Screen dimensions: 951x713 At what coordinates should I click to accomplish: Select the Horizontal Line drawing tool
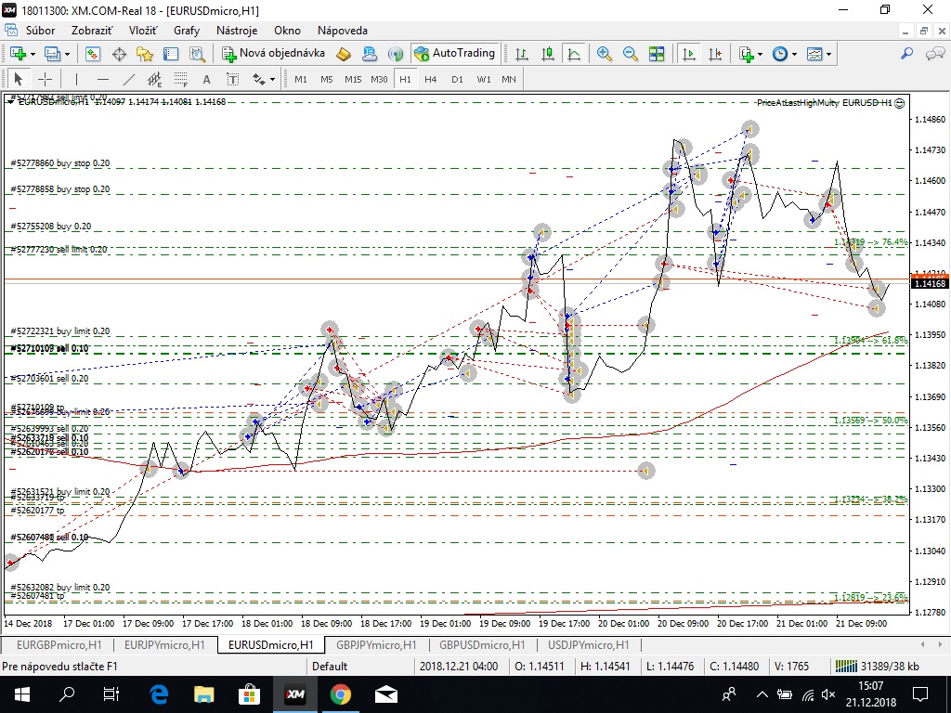coord(103,80)
